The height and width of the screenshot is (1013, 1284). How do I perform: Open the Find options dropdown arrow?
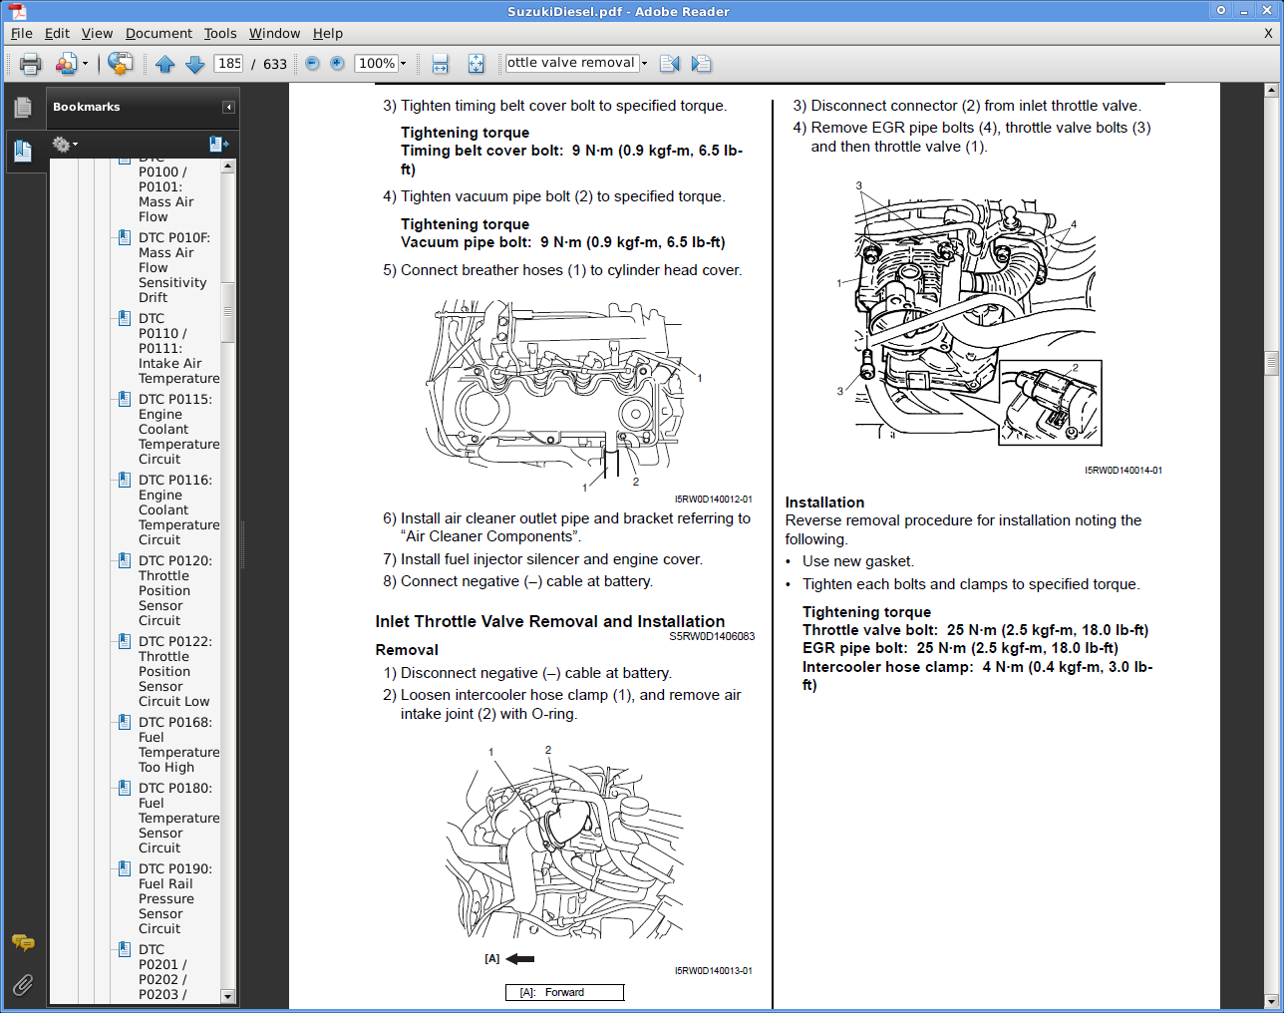pos(644,63)
